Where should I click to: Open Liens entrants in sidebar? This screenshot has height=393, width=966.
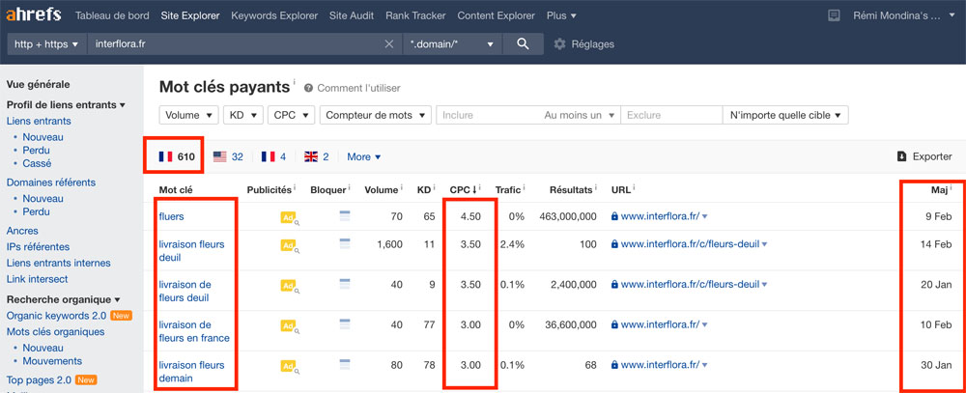coord(39,121)
